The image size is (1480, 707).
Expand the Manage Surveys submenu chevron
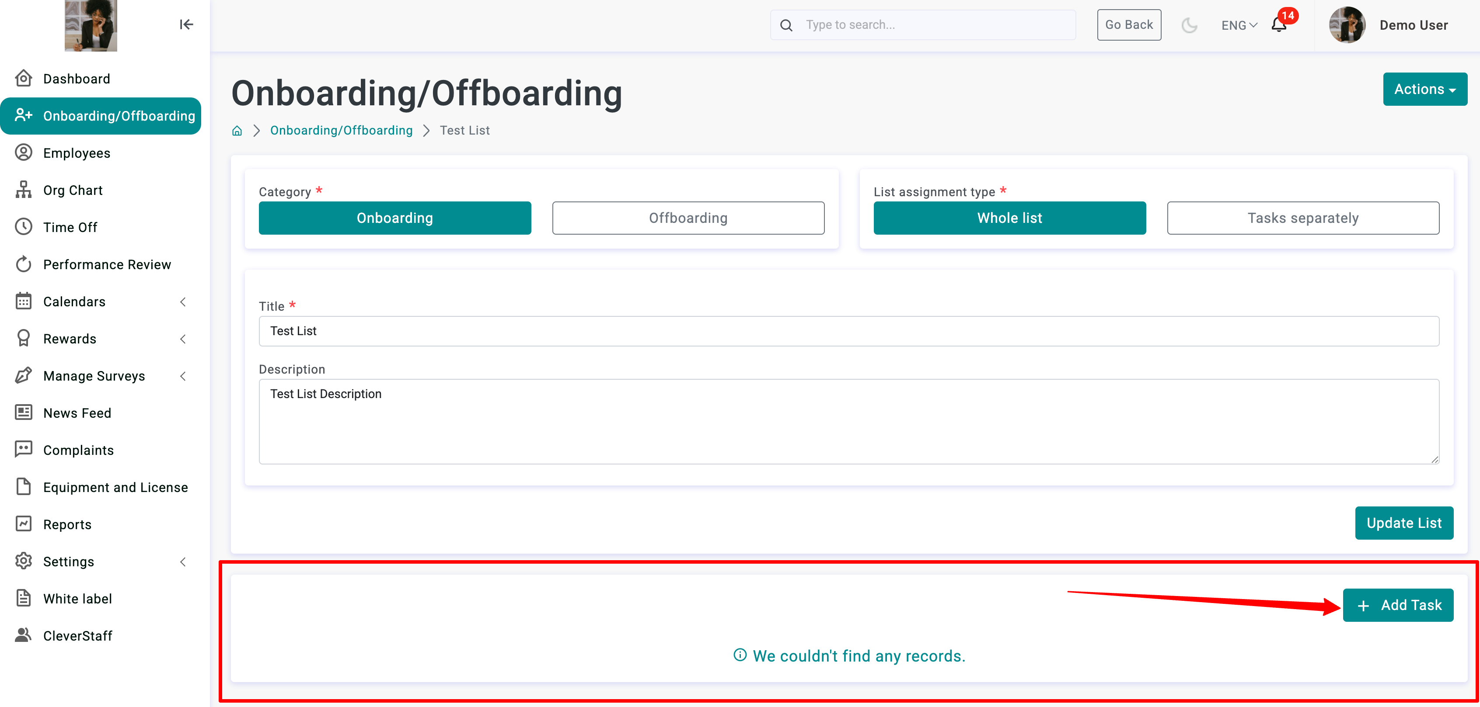click(183, 376)
